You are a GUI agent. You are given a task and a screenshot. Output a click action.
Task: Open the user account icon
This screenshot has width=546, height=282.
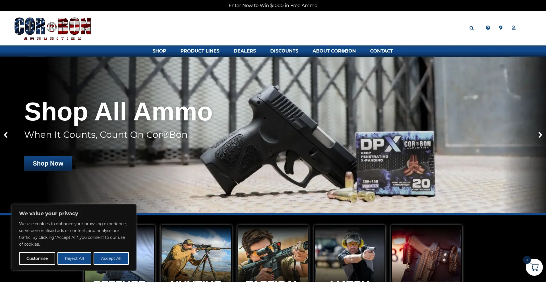click(514, 28)
